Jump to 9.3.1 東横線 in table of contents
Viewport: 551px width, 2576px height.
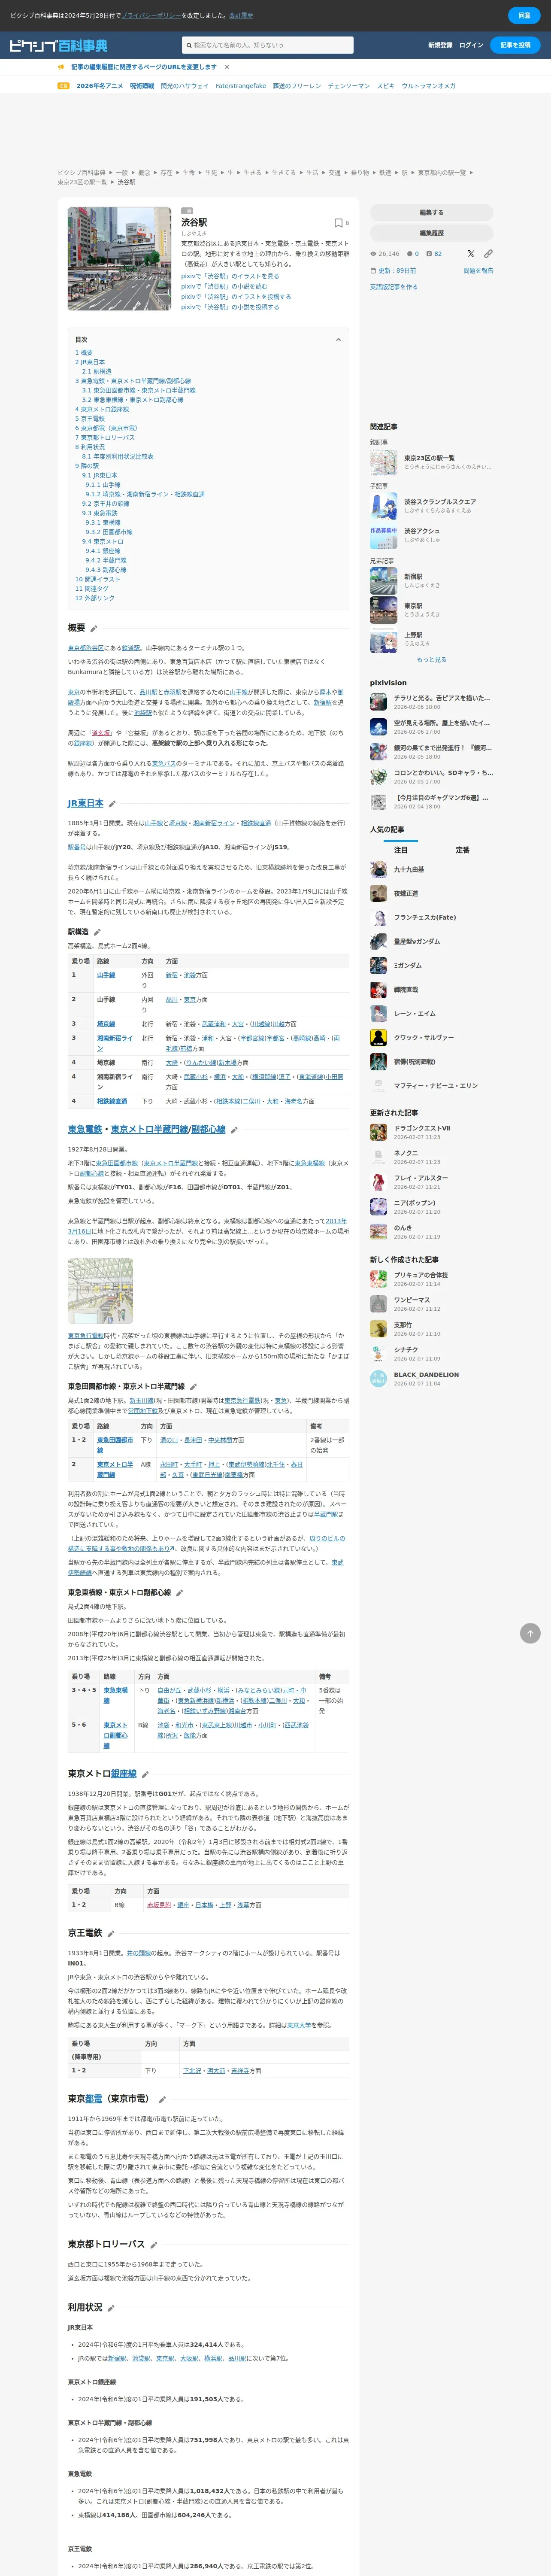(103, 522)
